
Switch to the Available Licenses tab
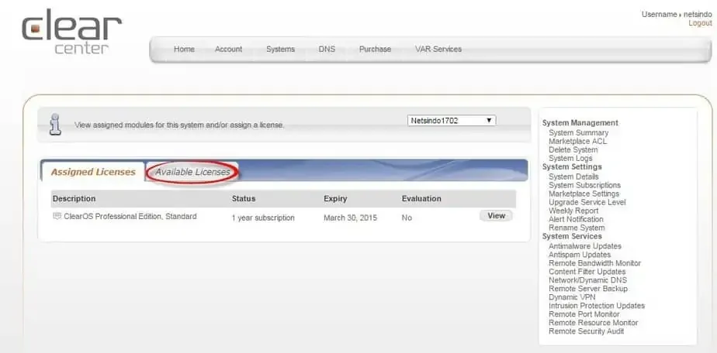192,172
